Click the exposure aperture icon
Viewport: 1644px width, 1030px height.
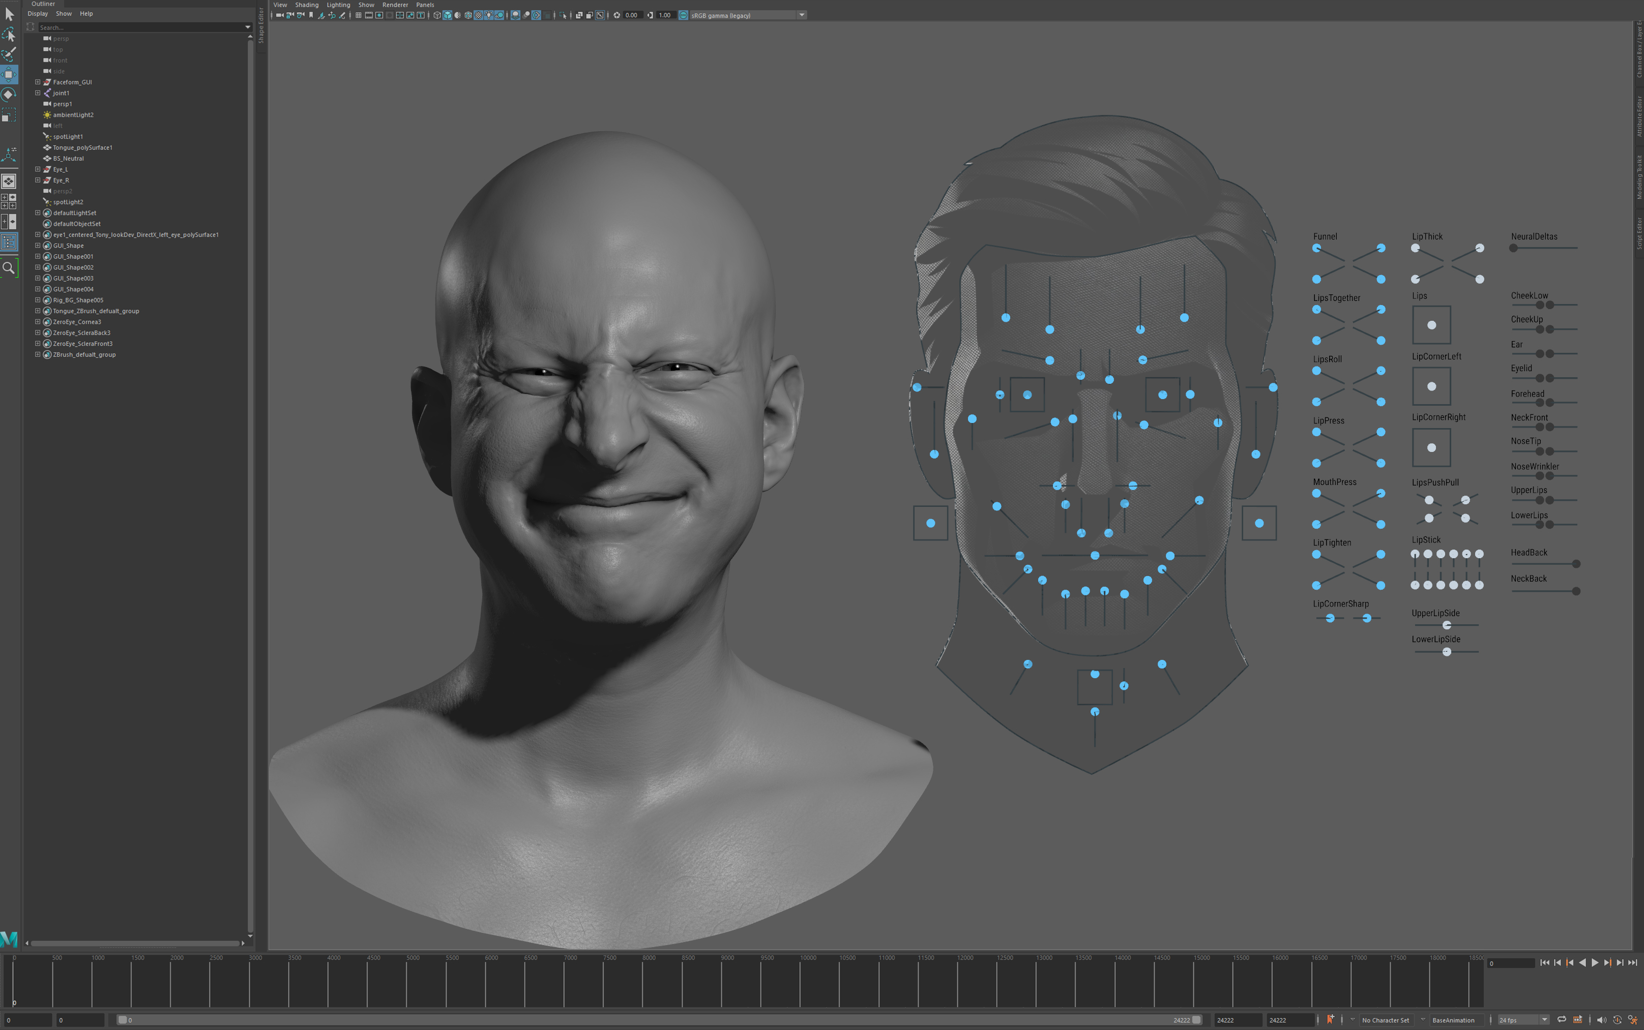click(617, 15)
